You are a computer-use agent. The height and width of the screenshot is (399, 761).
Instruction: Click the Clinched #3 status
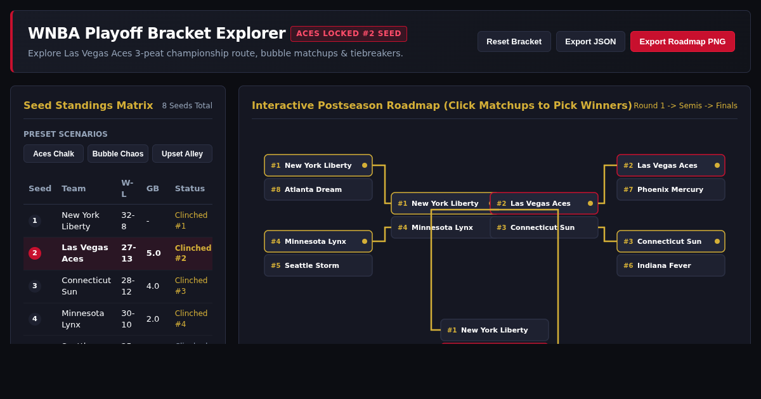click(192, 286)
